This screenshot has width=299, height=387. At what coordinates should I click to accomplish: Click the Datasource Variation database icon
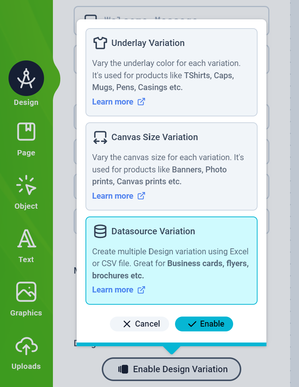coord(100,231)
